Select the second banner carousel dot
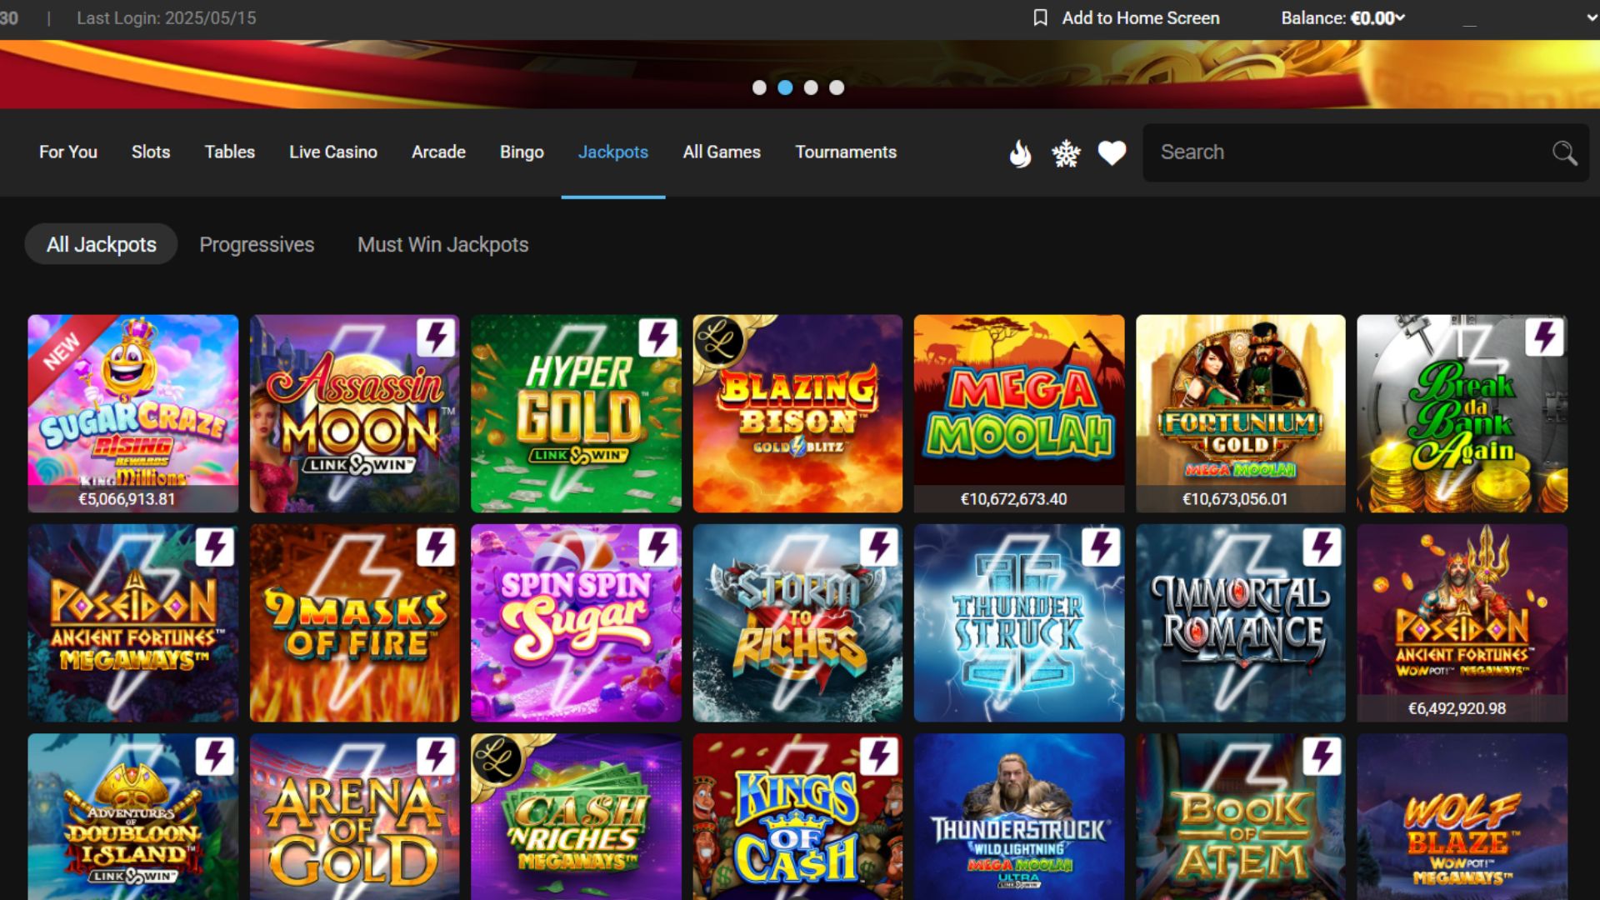The image size is (1600, 900). pyautogui.click(x=785, y=87)
